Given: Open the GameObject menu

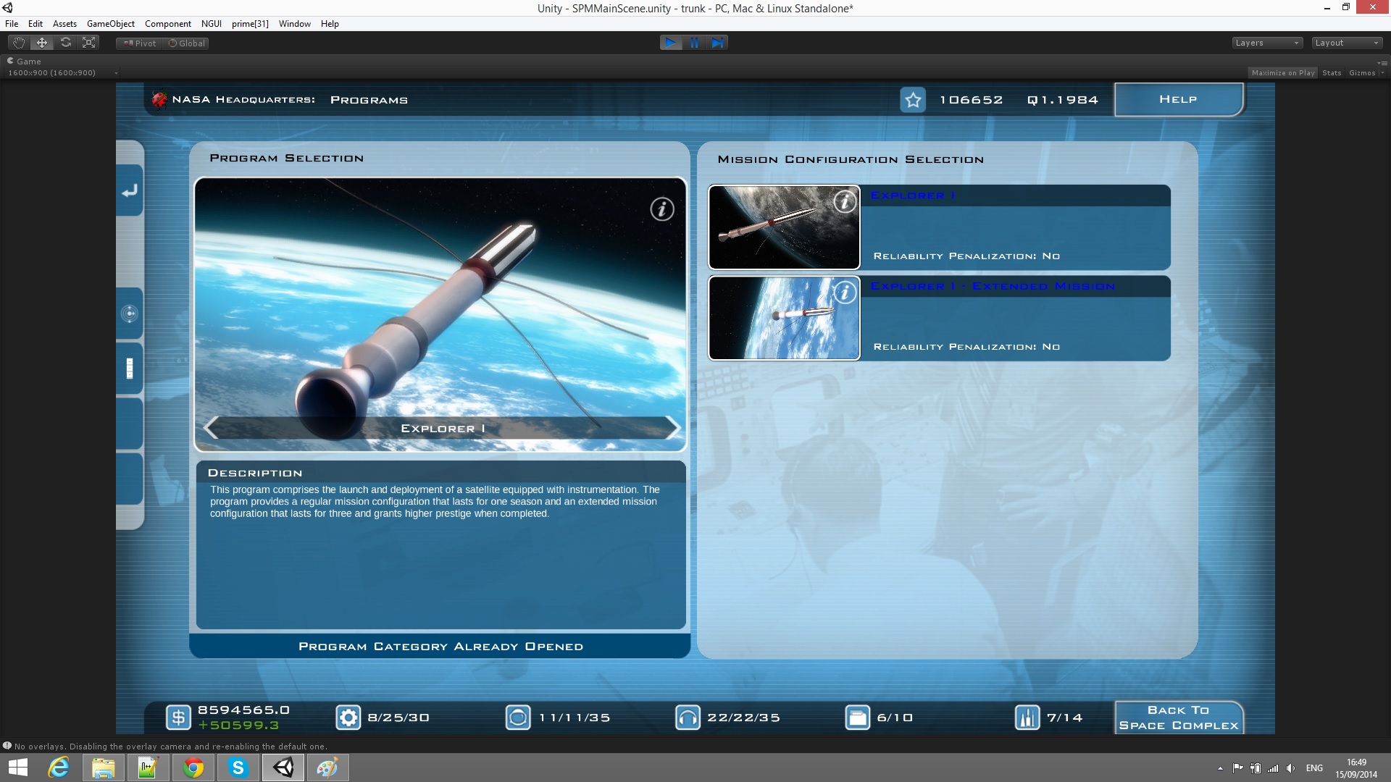Looking at the screenshot, I should click(x=110, y=24).
